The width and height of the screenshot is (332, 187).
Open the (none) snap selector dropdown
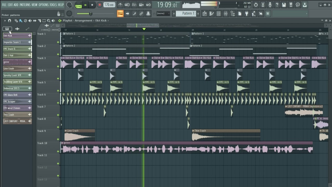point(163,14)
